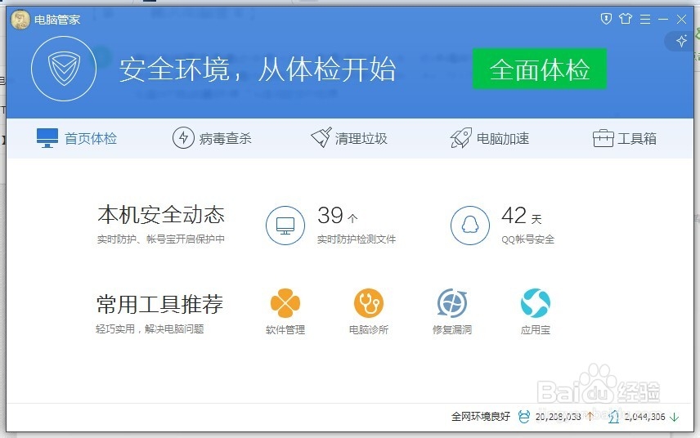Click the 修复漏洞 label text
This screenshot has height=438, width=700.
(x=451, y=329)
